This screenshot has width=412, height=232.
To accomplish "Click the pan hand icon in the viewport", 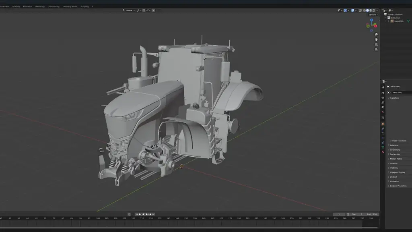I will [x=376, y=39].
